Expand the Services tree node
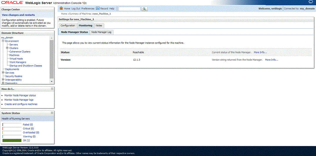 (x=3, y=73)
